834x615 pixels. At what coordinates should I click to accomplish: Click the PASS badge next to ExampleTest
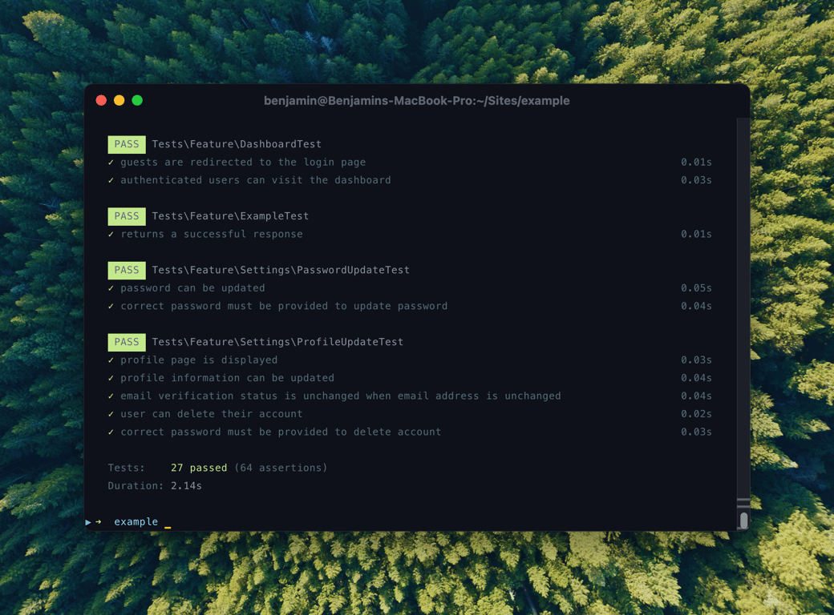pos(126,215)
